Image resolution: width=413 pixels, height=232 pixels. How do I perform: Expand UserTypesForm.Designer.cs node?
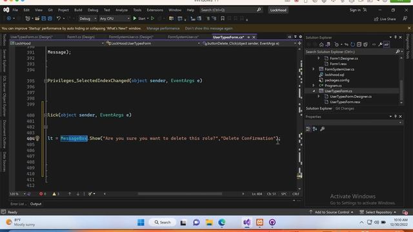[318, 97]
